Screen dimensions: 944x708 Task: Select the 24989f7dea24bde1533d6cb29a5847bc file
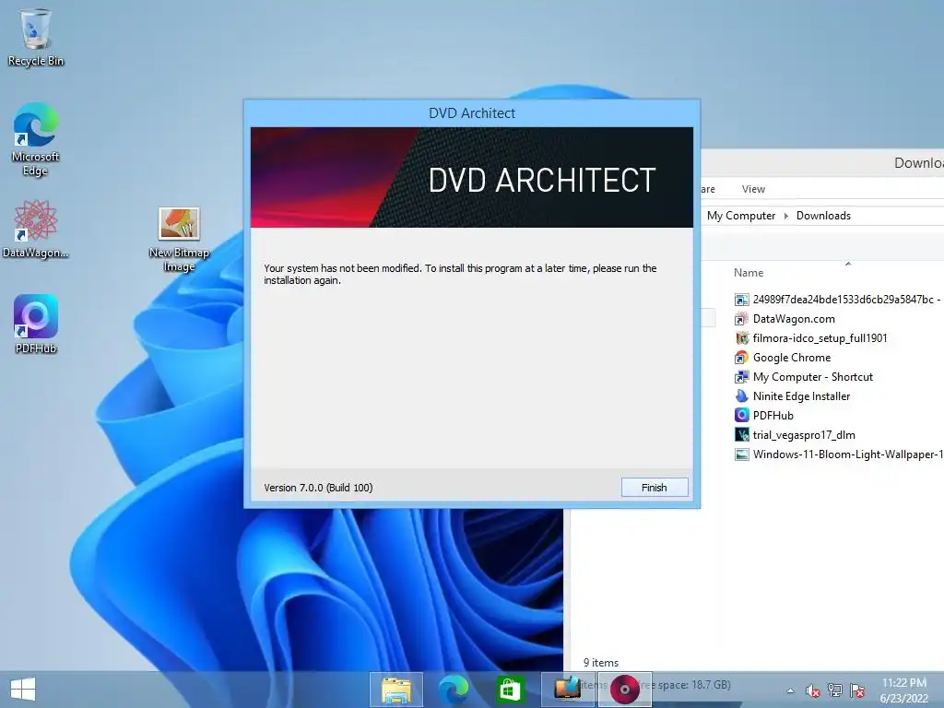pyautogui.click(x=837, y=300)
